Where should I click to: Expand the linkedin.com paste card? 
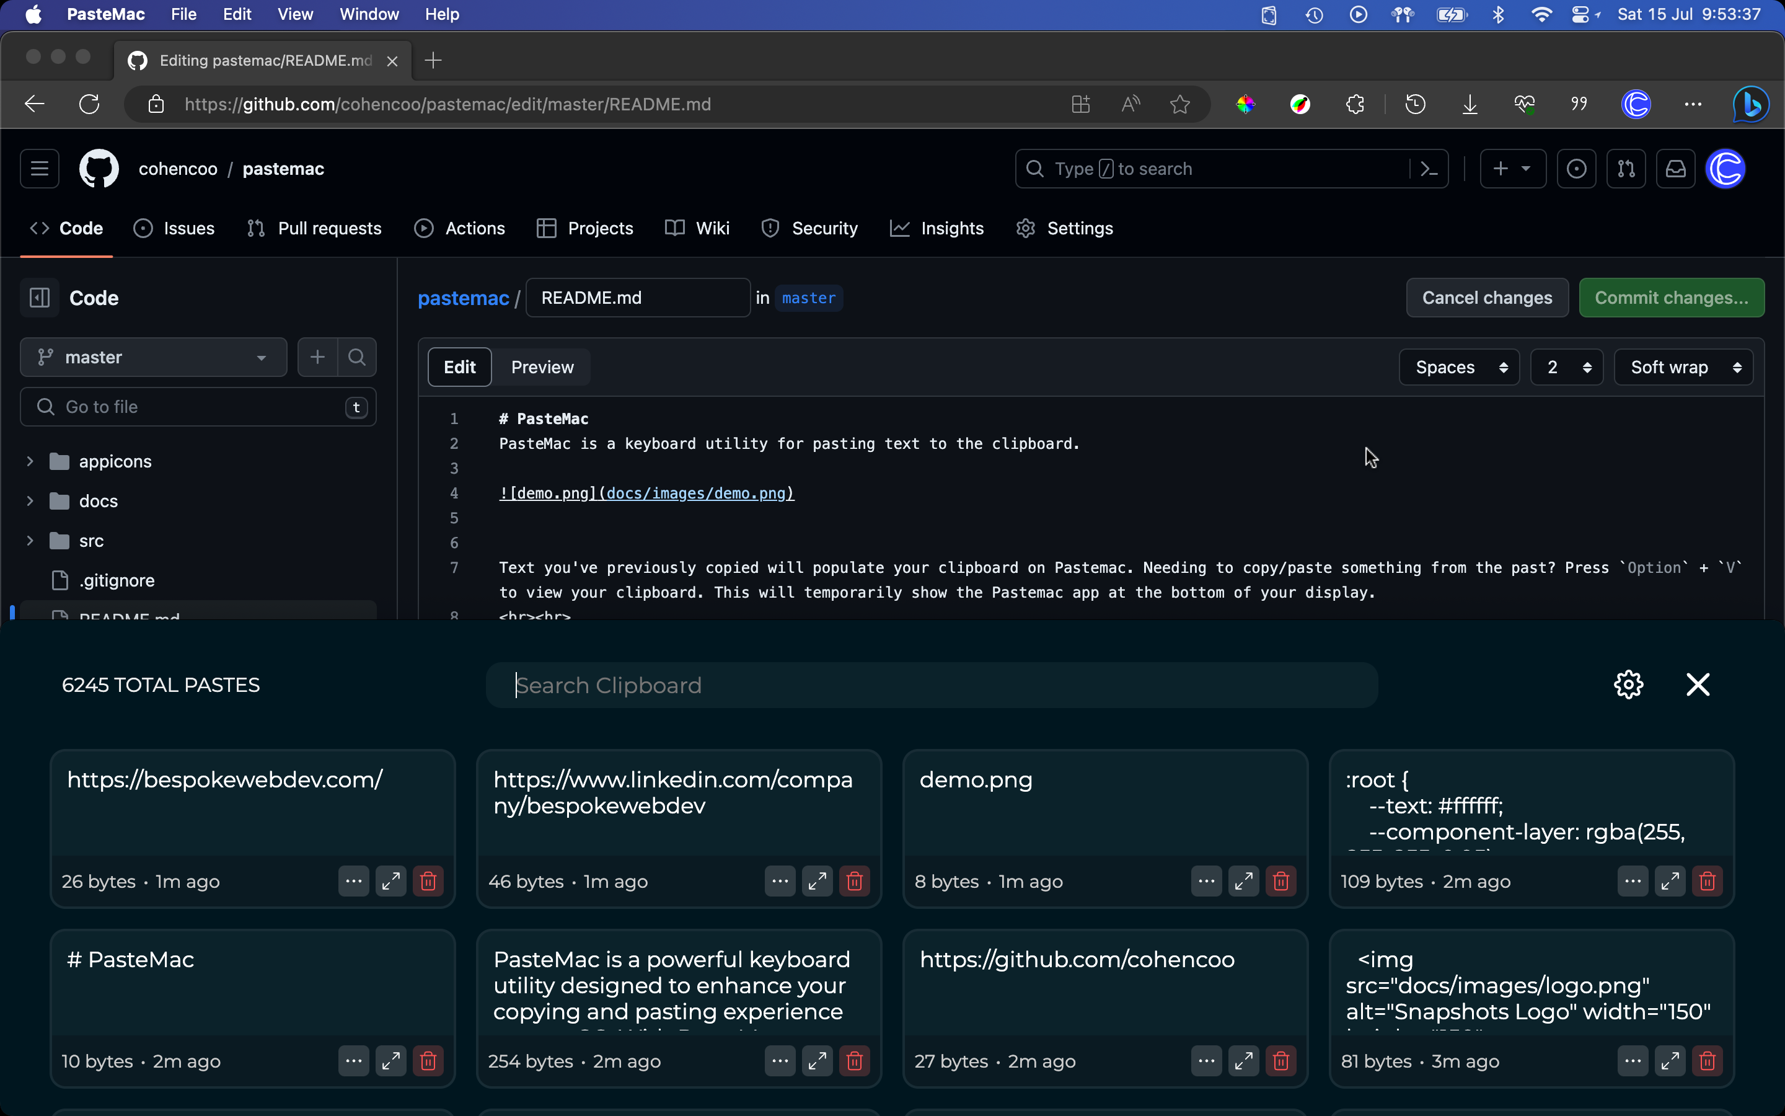(818, 880)
